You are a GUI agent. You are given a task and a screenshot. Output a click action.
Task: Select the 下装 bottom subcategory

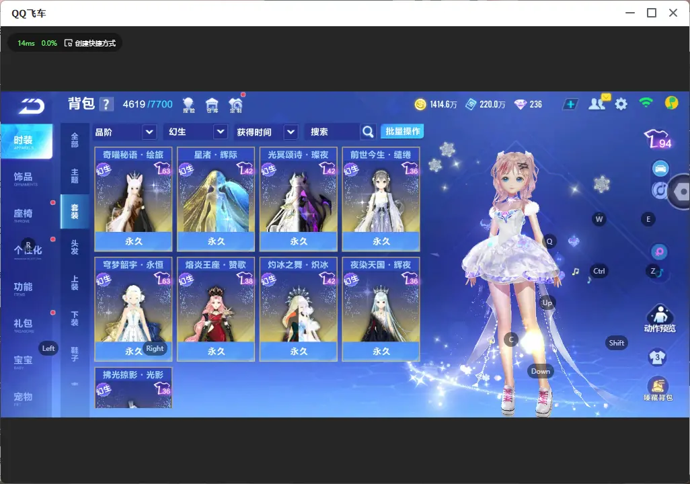(x=75, y=319)
